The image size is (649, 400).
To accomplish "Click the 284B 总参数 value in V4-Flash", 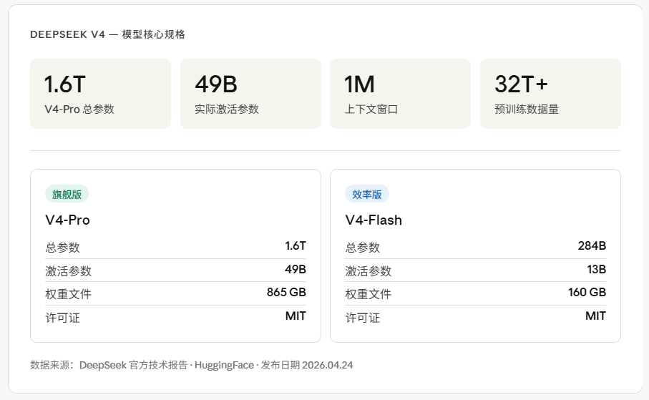I will click(x=592, y=246).
